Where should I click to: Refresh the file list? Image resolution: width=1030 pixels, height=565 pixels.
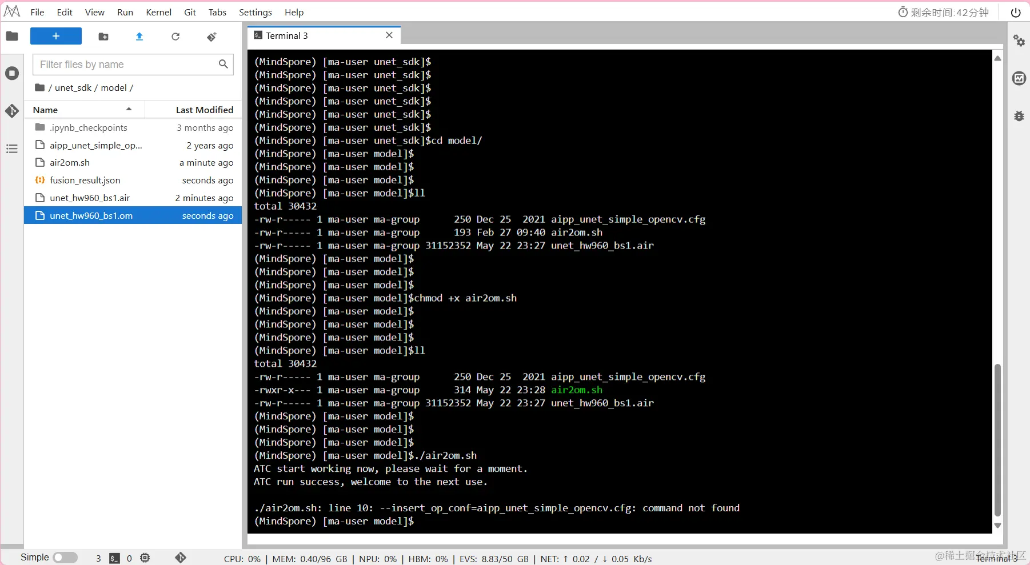point(175,37)
